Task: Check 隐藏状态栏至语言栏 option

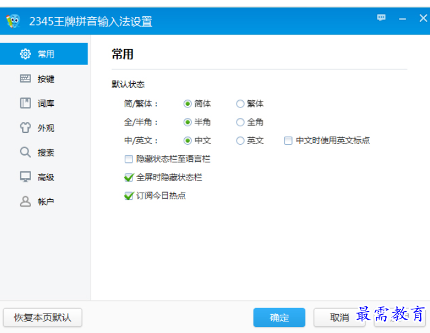Action: click(128, 159)
